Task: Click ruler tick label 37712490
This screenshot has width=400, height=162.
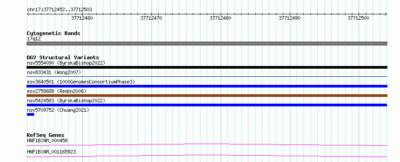Action: (289, 18)
